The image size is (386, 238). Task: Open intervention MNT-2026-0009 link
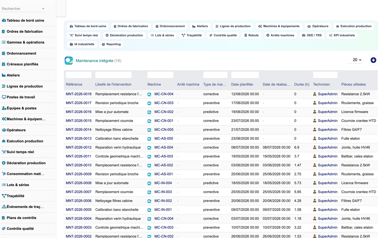(x=79, y=174)
